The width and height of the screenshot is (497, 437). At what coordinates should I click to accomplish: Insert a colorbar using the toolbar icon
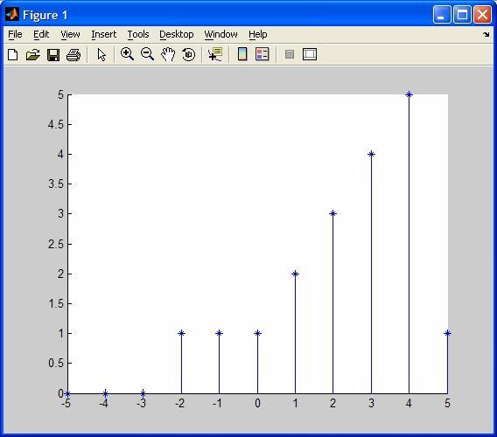[x=242, y=54]
